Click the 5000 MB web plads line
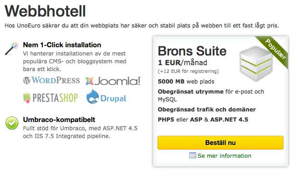The width and height of the screenshot is (294, 172). pyautogui.click(x=186, y=82)
